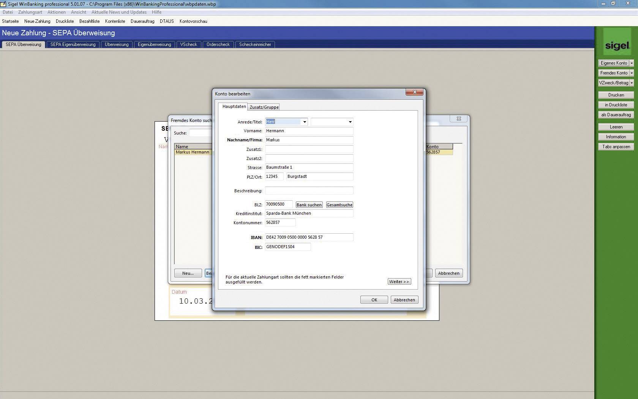Confirm the dialog with OK
The image size is (638, 399).
(374, 299)
